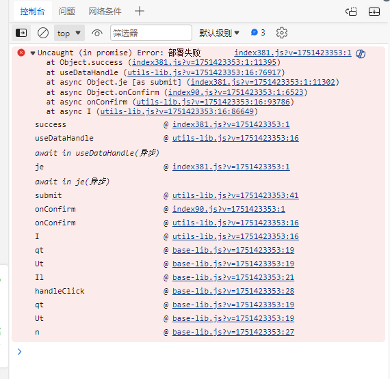Open the link in the je row
The width and height of the screenshot is (390, 379).
pyautogui.click(x=231, y=167)
